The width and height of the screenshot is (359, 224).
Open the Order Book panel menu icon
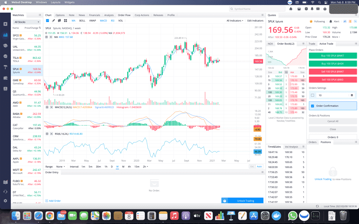tap(303, 44)
